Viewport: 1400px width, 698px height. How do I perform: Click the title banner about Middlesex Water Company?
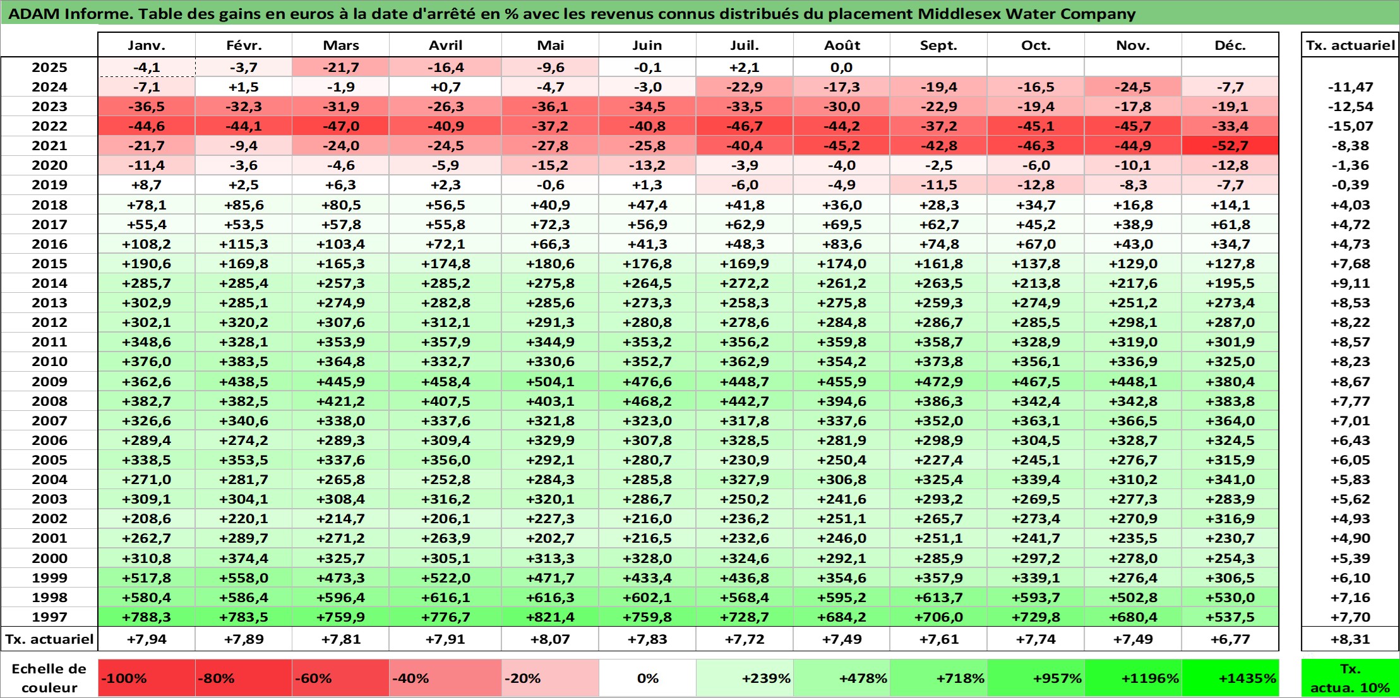point(700,13)
